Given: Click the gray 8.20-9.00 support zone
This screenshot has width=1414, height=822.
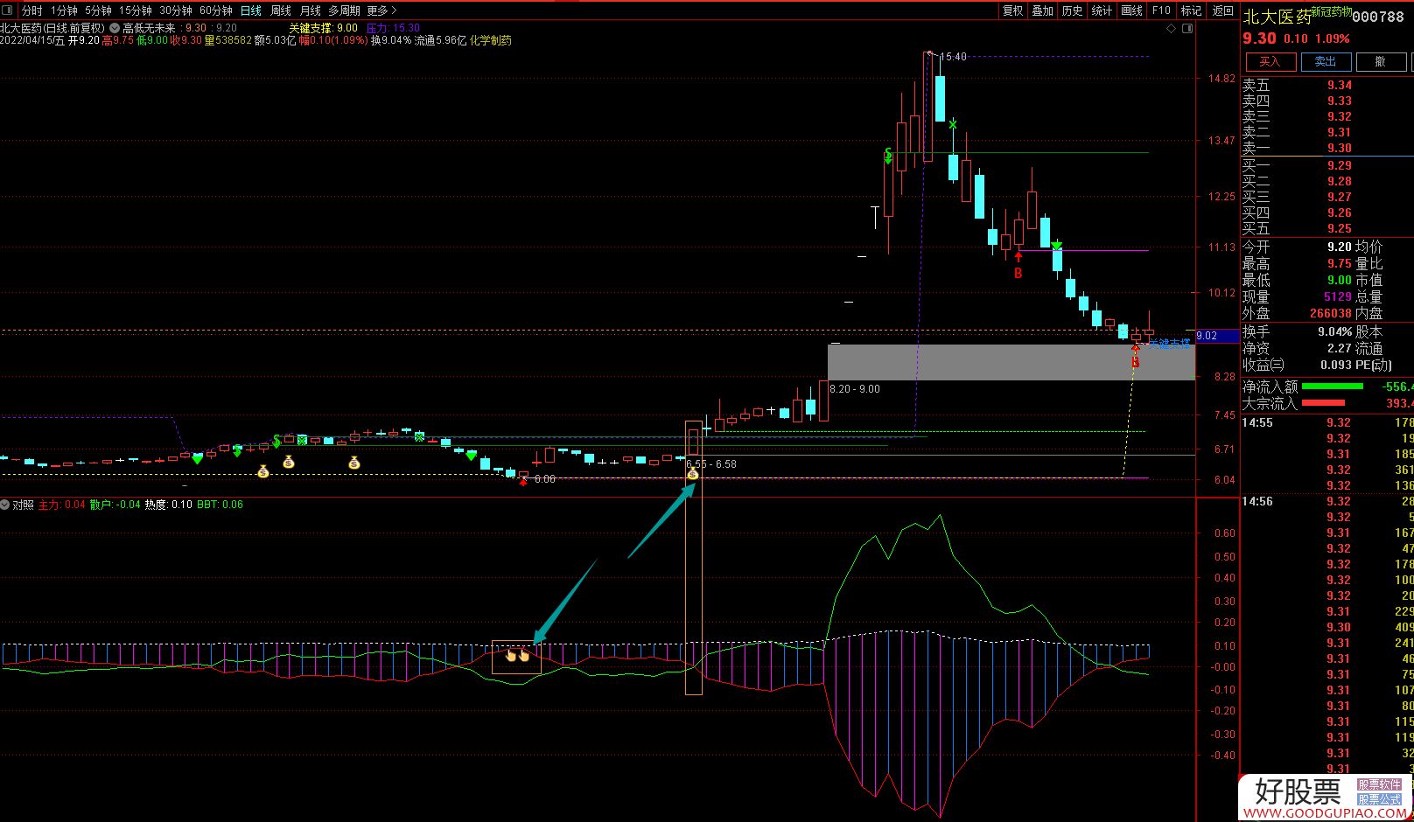Looking at the screenshot, I should [x=1011, y=362].
